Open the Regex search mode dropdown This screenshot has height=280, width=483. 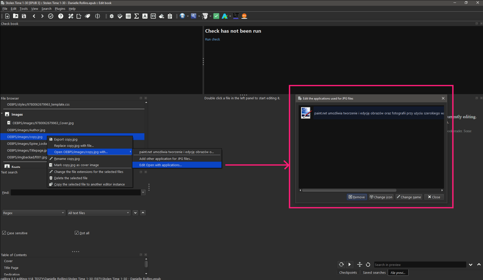pyautogui.click(x=34, y=213)
